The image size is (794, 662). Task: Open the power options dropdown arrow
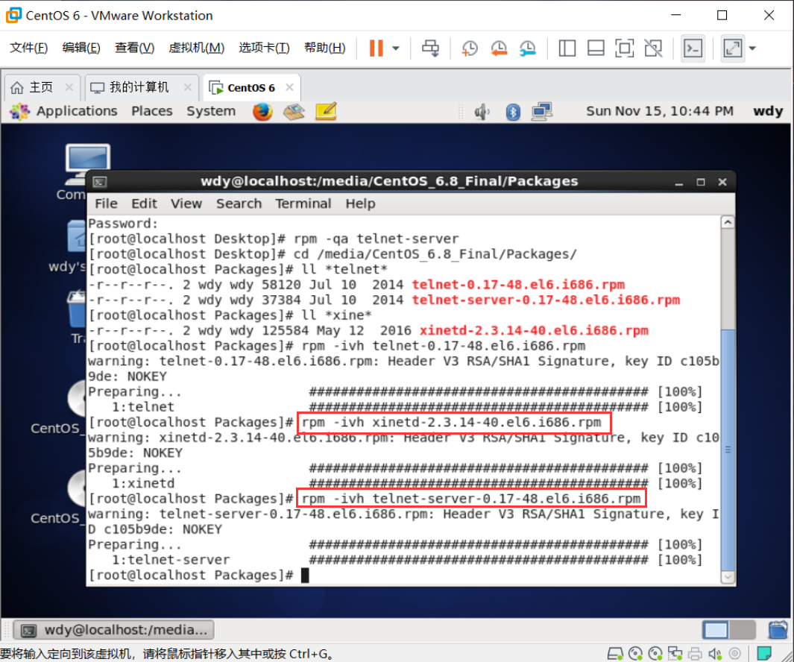pos(396,48)
